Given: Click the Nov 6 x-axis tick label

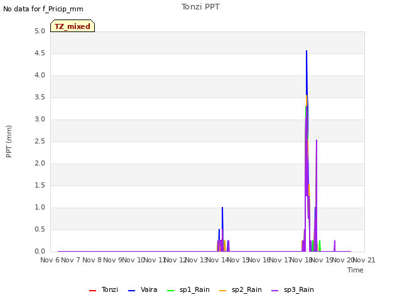Looking at the screenshot, I should pyautogui.click(x=50, y=260).
